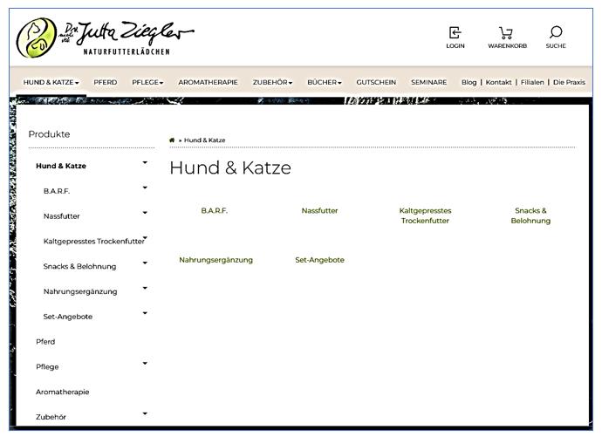Open the Warenkorb shopping cart icon
Viewport: 602px width, 437px height.
(x=506, y=32)
